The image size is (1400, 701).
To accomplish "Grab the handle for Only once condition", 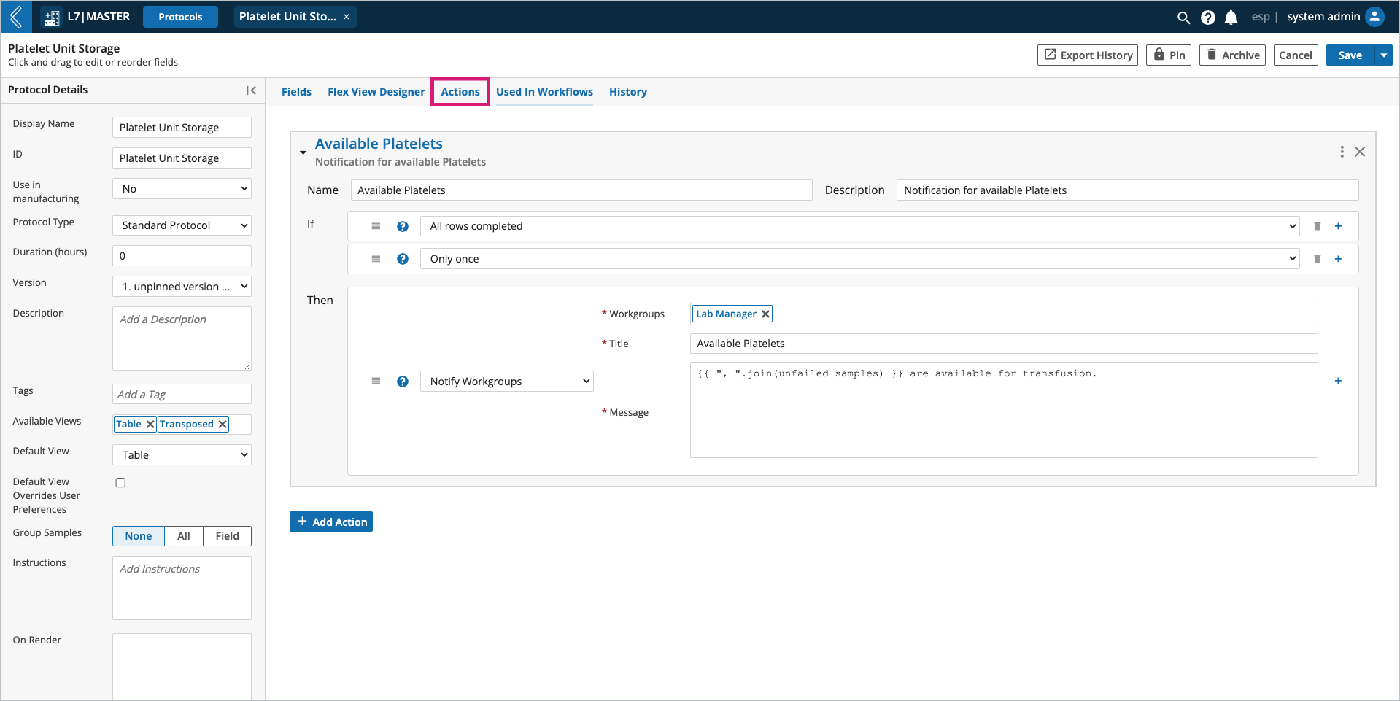I will point(376,259).
